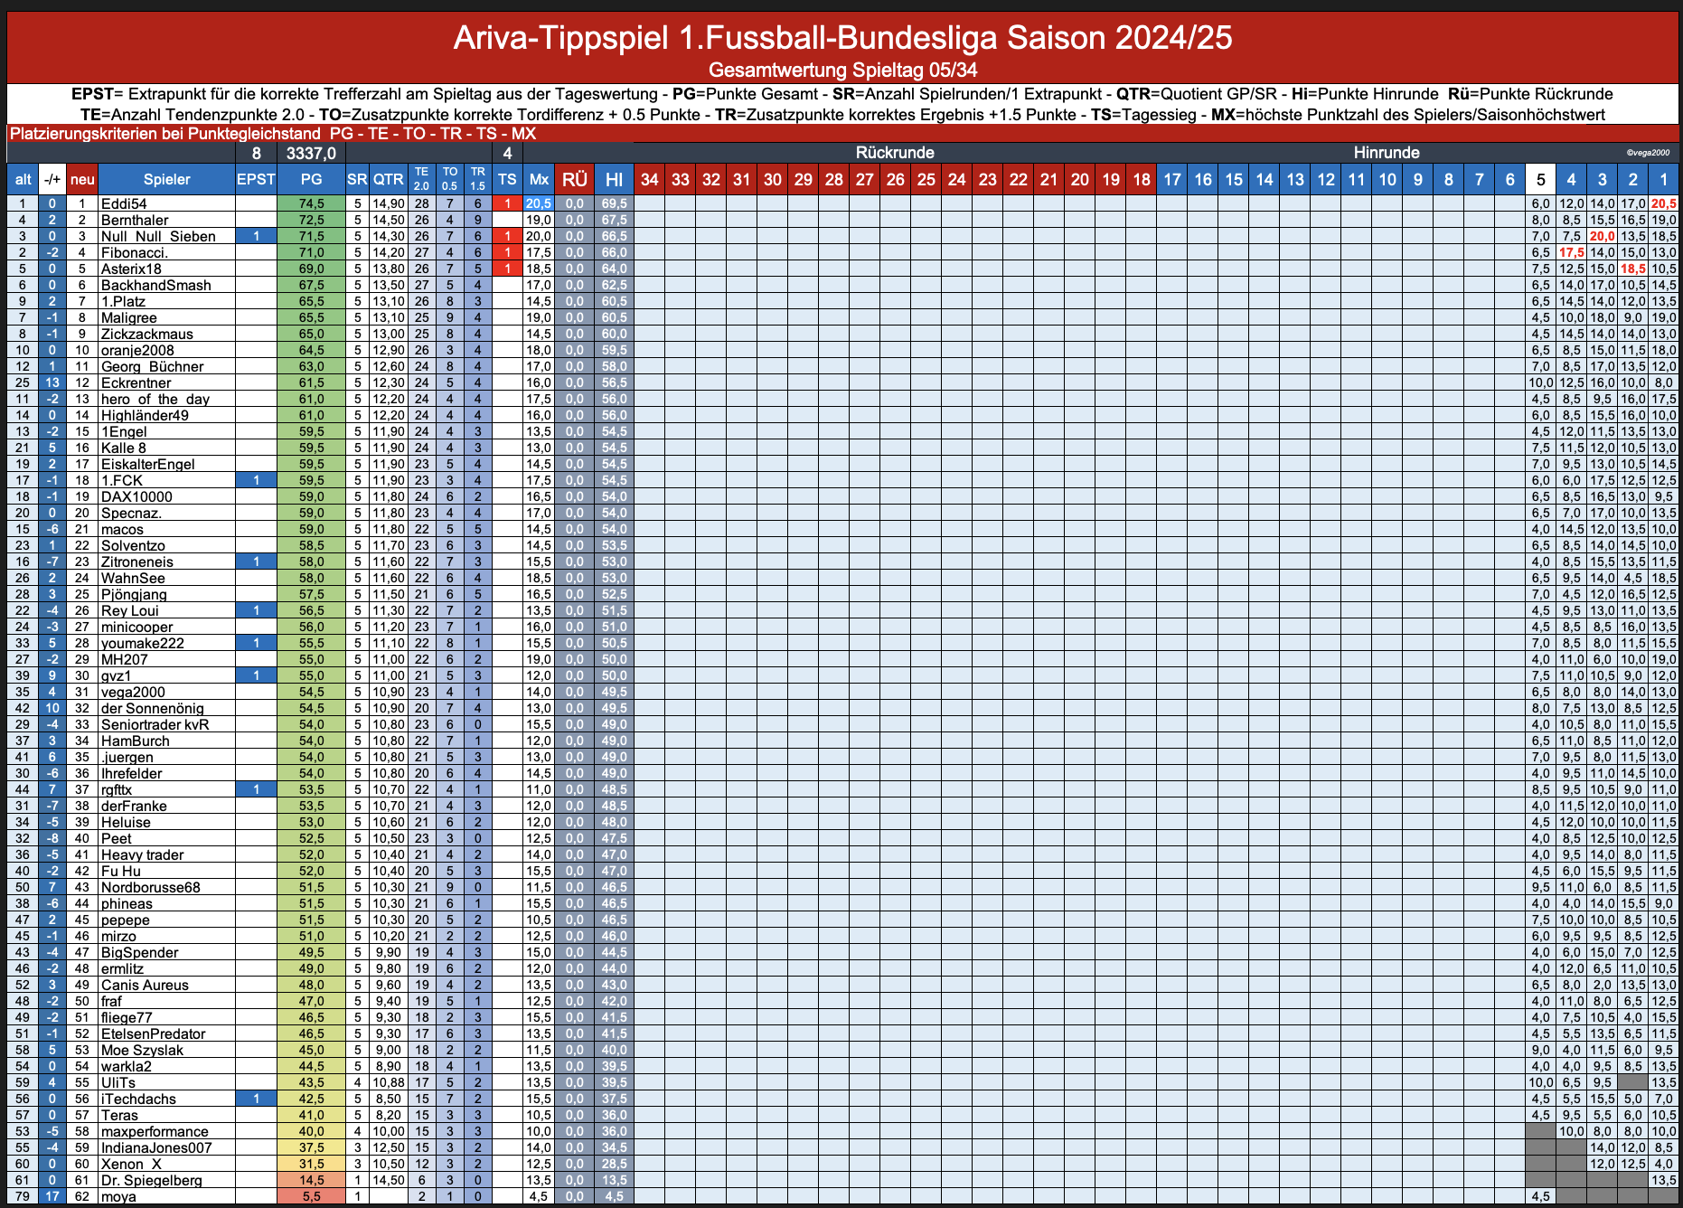The height and width of the screenshot is (1208, 1683).
Task: Select the player name 'BigSpender'
Action: click(x=140, y=952)
